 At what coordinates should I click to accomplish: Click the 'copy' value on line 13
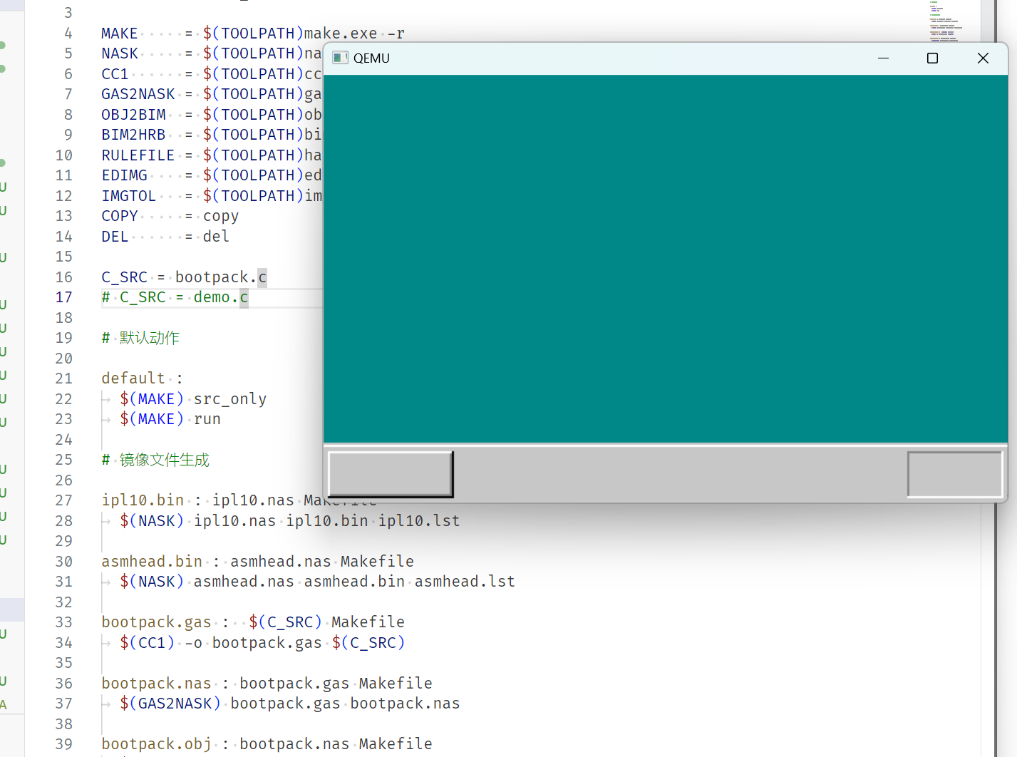[x=221, y=216]
